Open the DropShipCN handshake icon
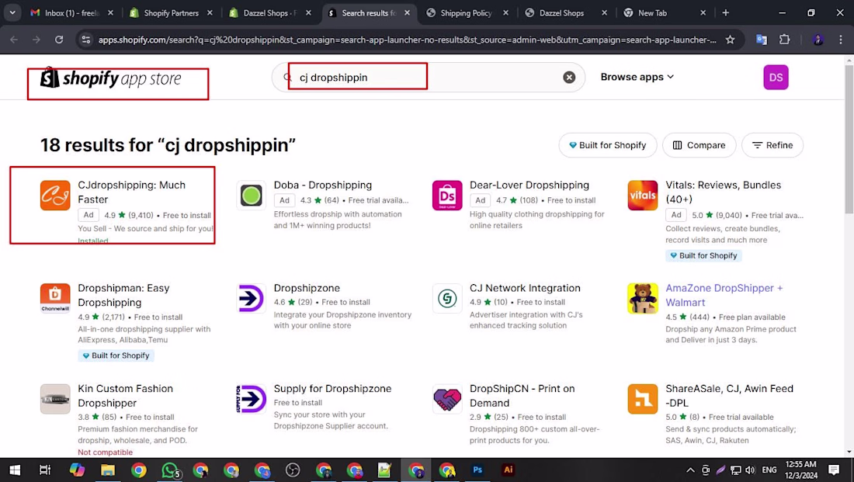 tap(447, 399)
